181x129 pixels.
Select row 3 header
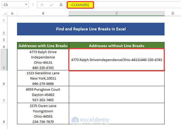pyautogui.click(x=4, y=39)
